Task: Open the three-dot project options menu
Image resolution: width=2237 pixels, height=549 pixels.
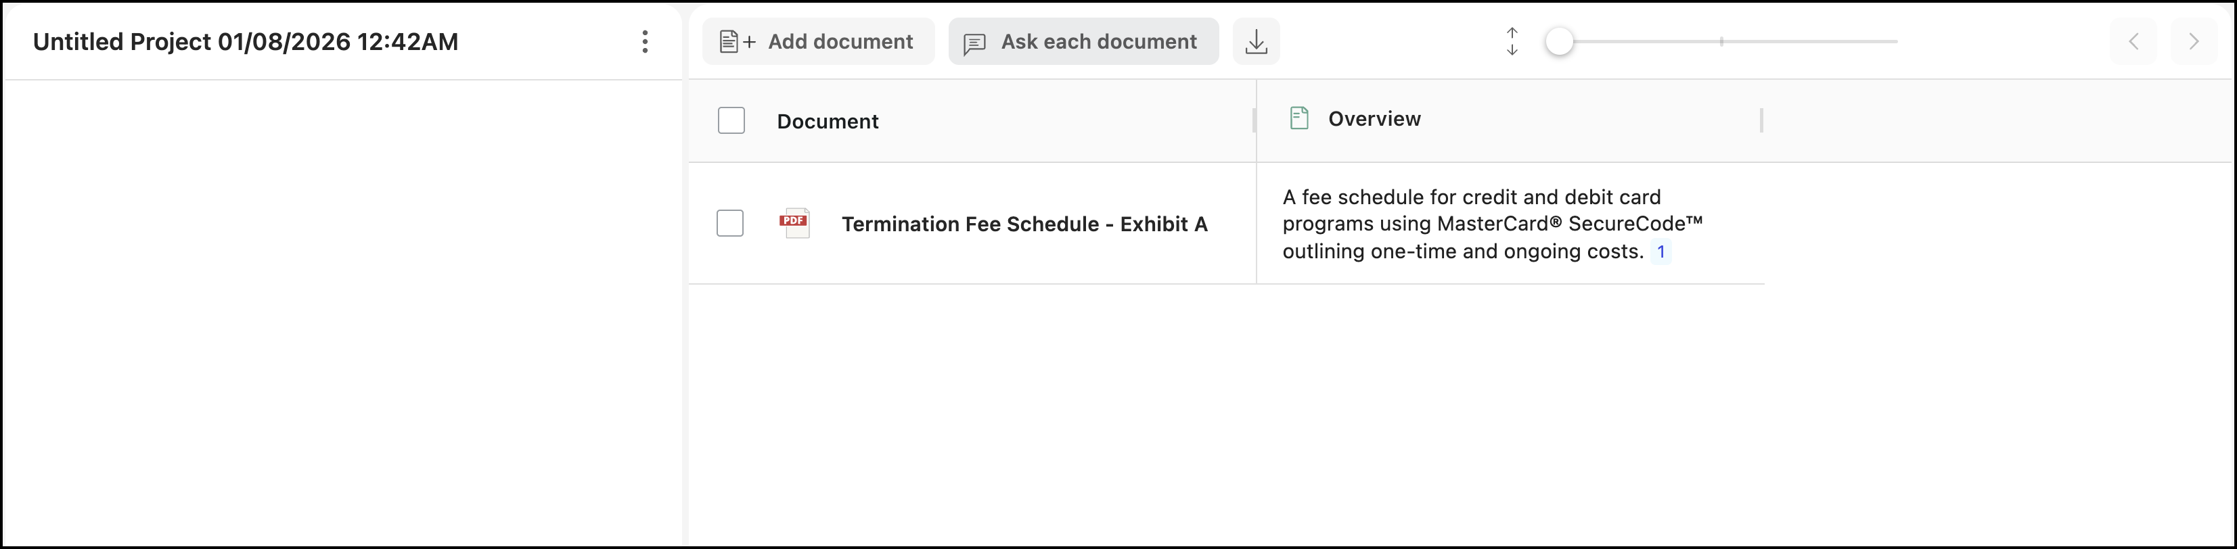Action: click(x=644, y=42)
